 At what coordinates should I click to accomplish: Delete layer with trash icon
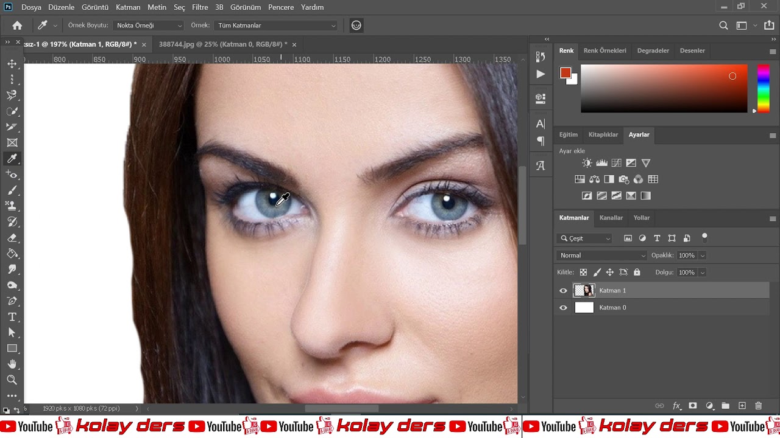(758, 406)
